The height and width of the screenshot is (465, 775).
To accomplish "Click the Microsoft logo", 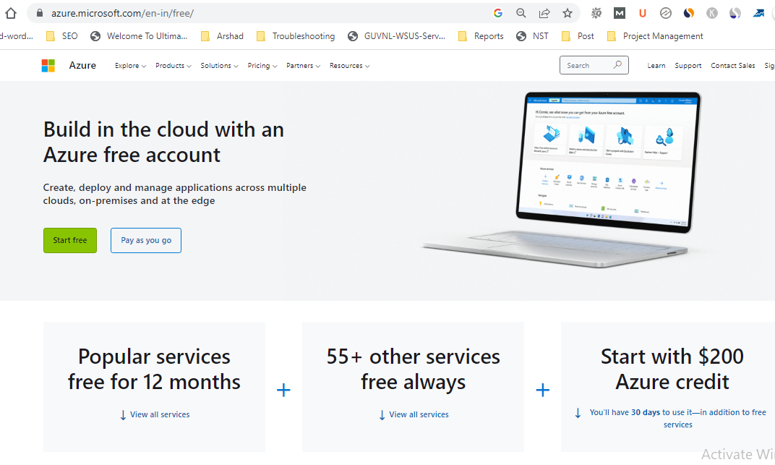I will 48,66.
